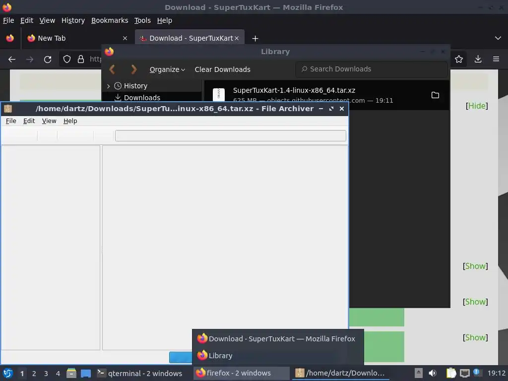Open the LXQt start menu icon
This screenshot has height=381, width=508.
point(8,373)
